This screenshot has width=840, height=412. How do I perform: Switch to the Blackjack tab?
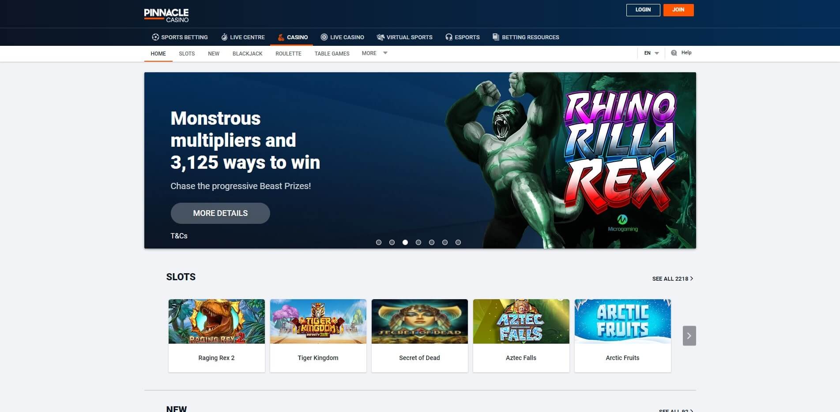(x=247, y=54)
